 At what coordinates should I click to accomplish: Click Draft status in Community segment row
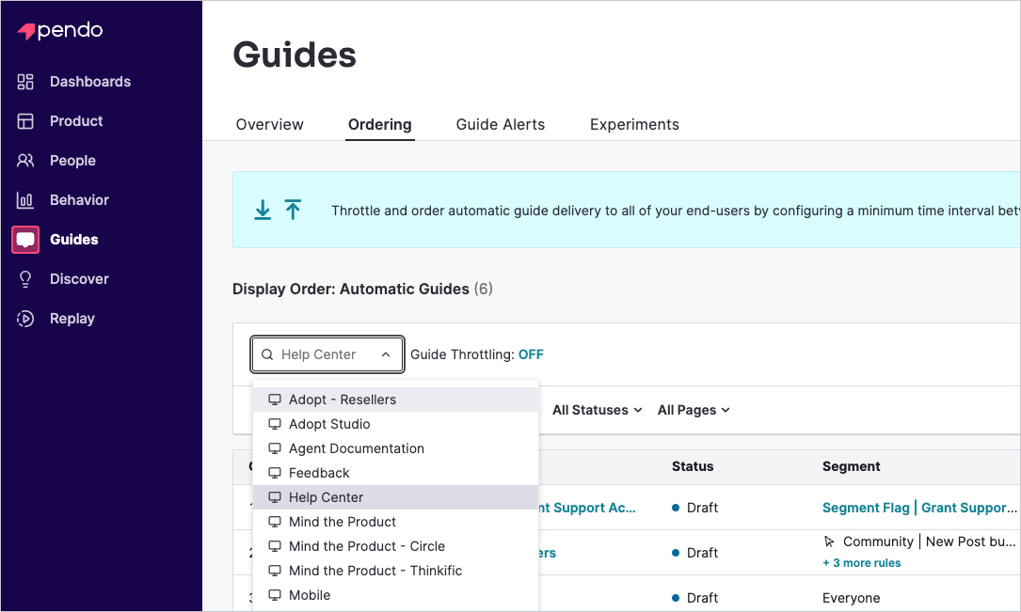tap(694, 553)
